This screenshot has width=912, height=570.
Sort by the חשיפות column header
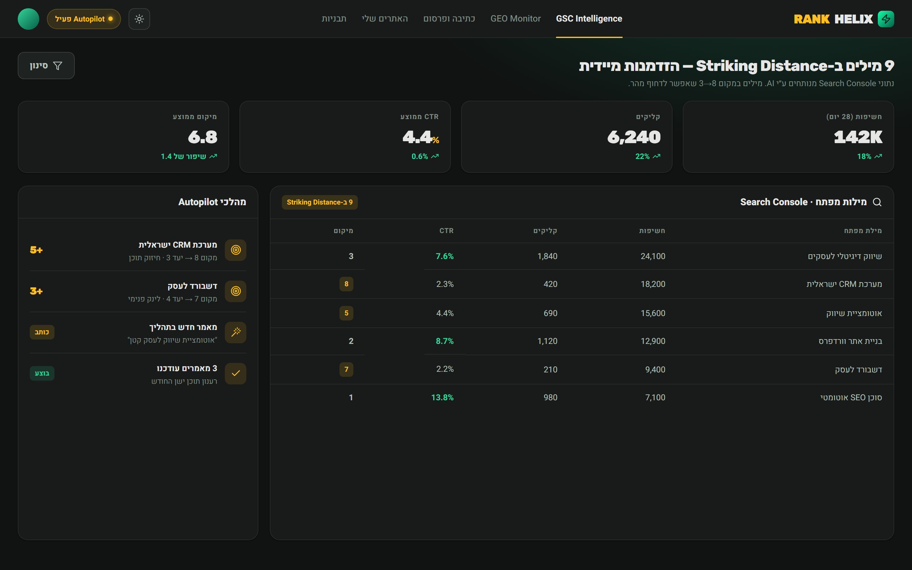point(652,231)
